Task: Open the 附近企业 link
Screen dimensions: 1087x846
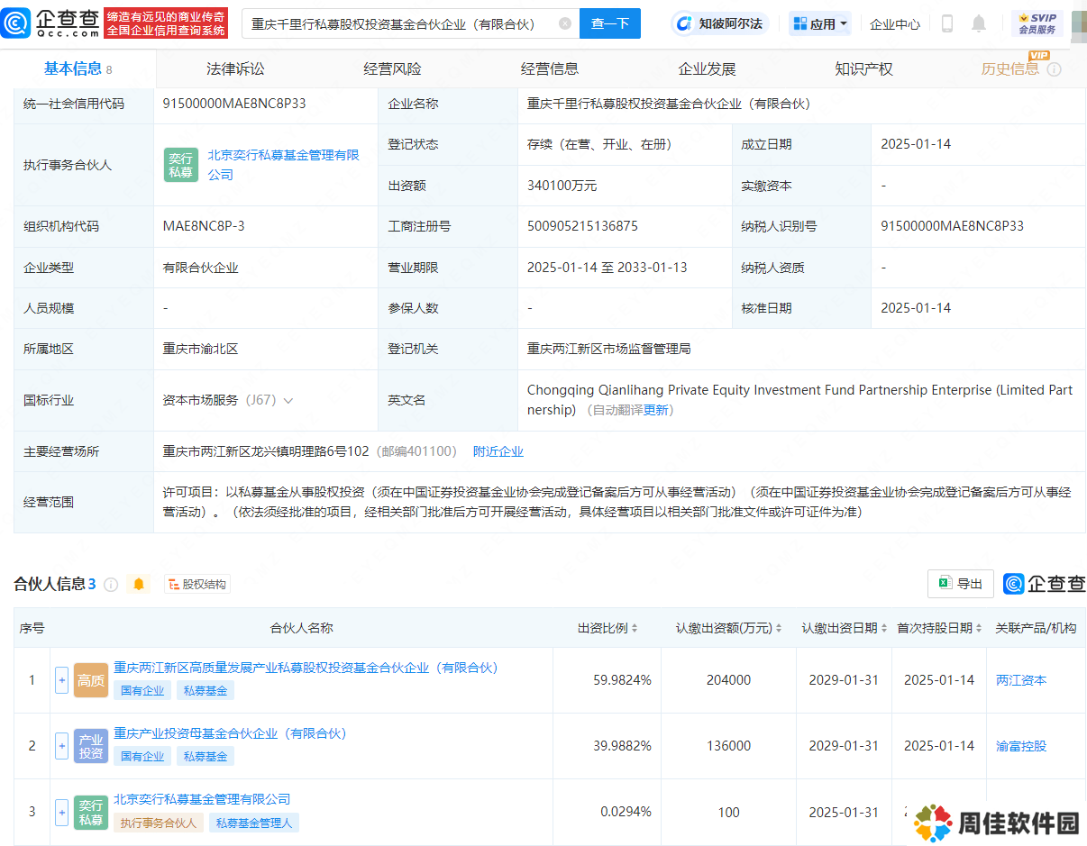Action: 498,451
